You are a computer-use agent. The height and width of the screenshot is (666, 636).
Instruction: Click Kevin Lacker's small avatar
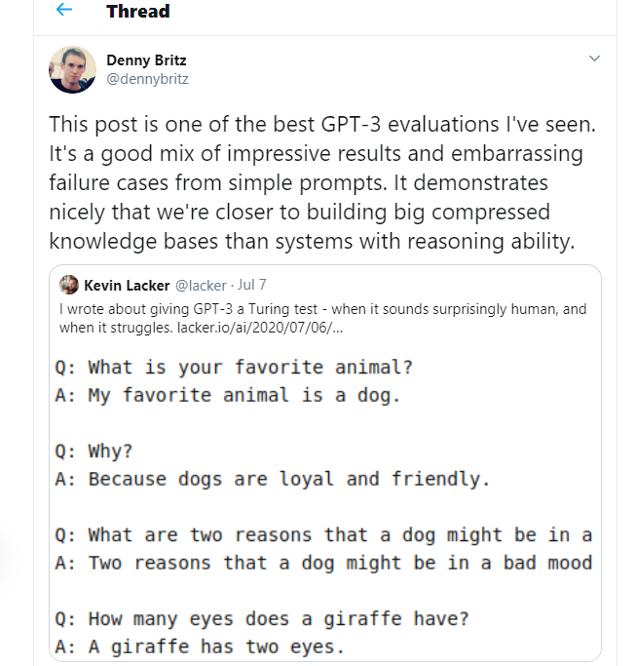click(x=69, y=285)
